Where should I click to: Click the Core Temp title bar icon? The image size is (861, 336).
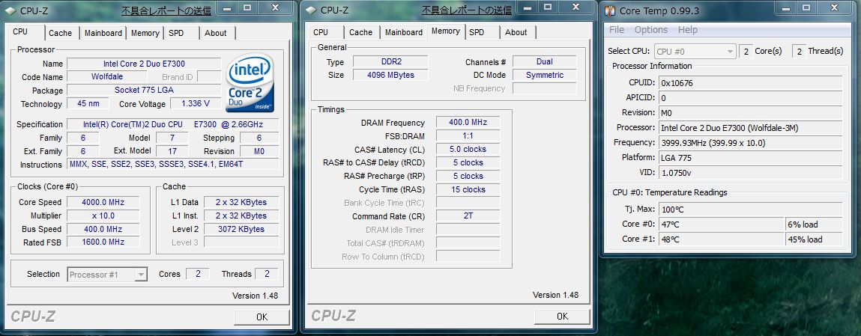tap(610, 10)
